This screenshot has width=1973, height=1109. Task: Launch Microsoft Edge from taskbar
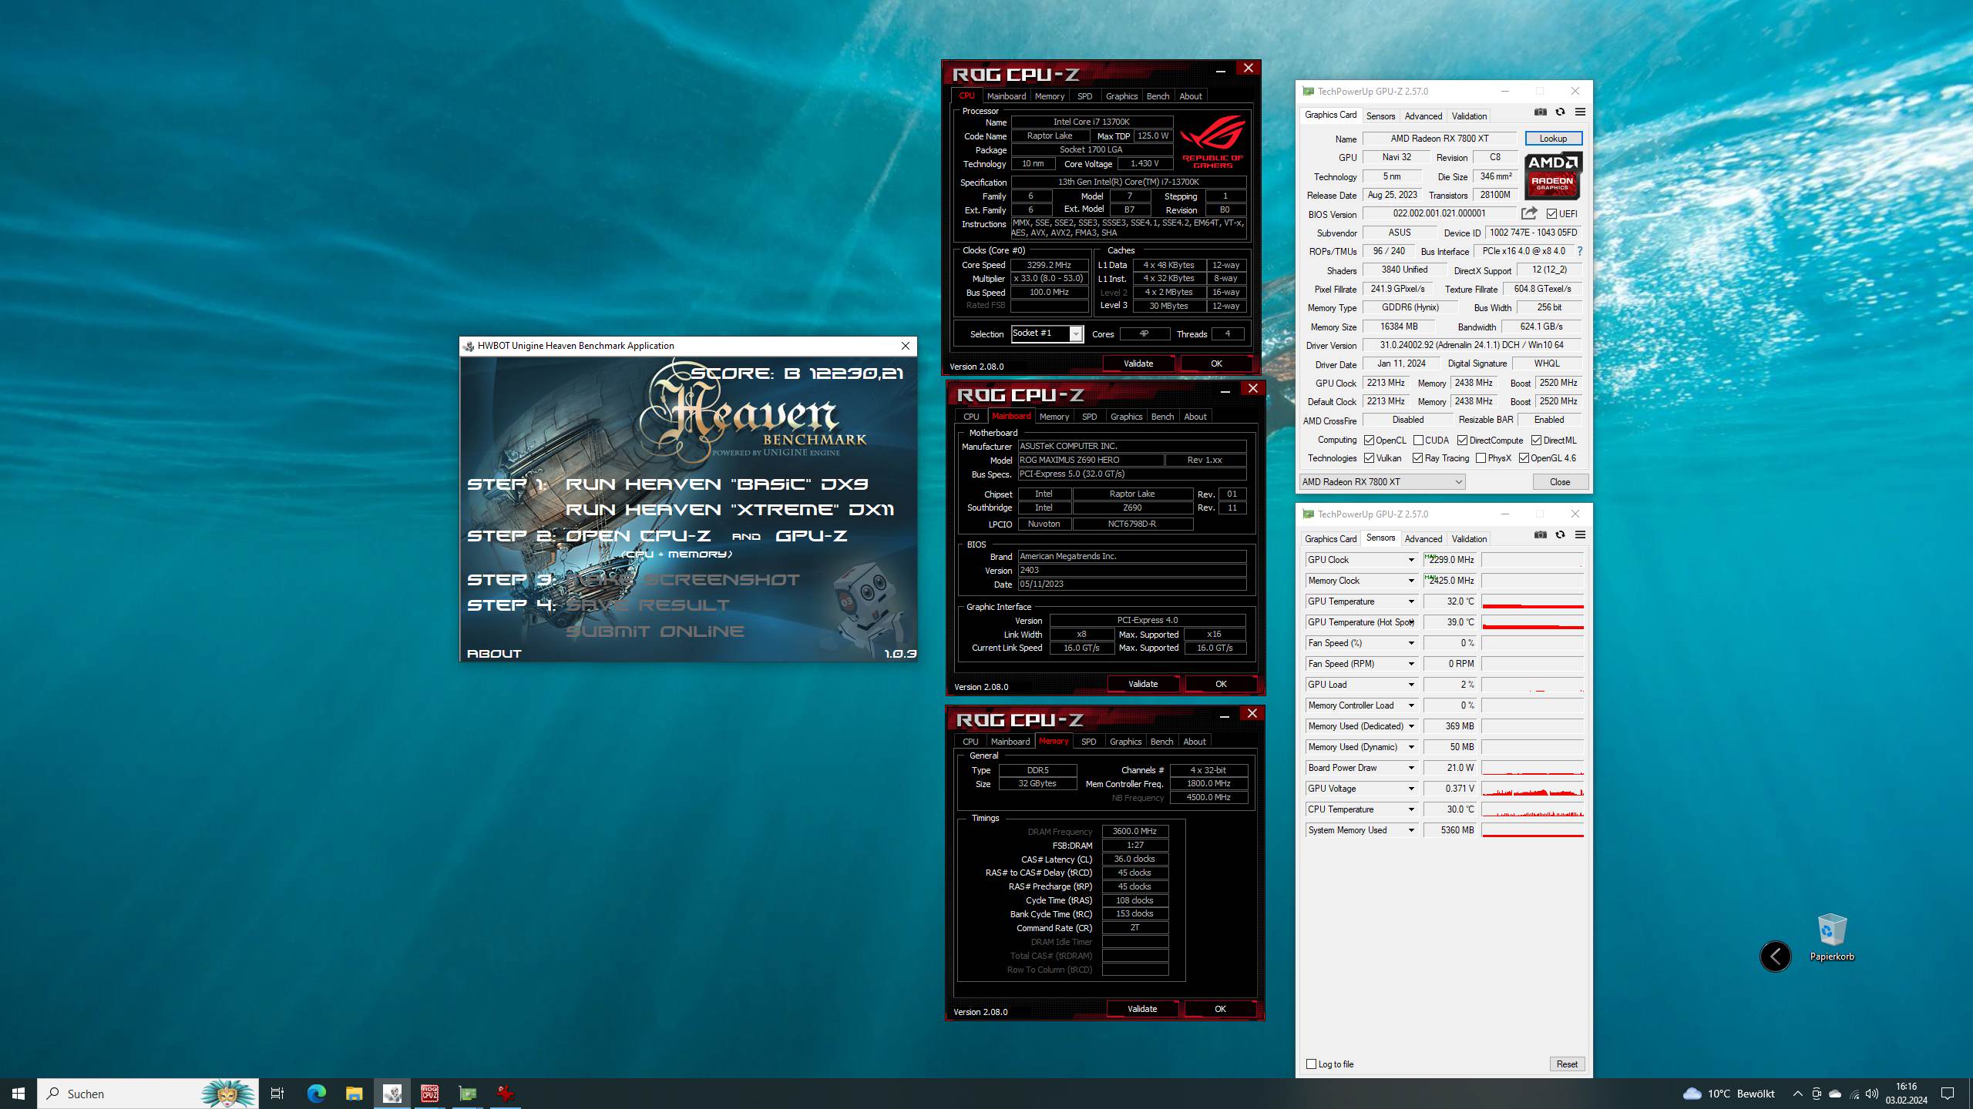316,1094
